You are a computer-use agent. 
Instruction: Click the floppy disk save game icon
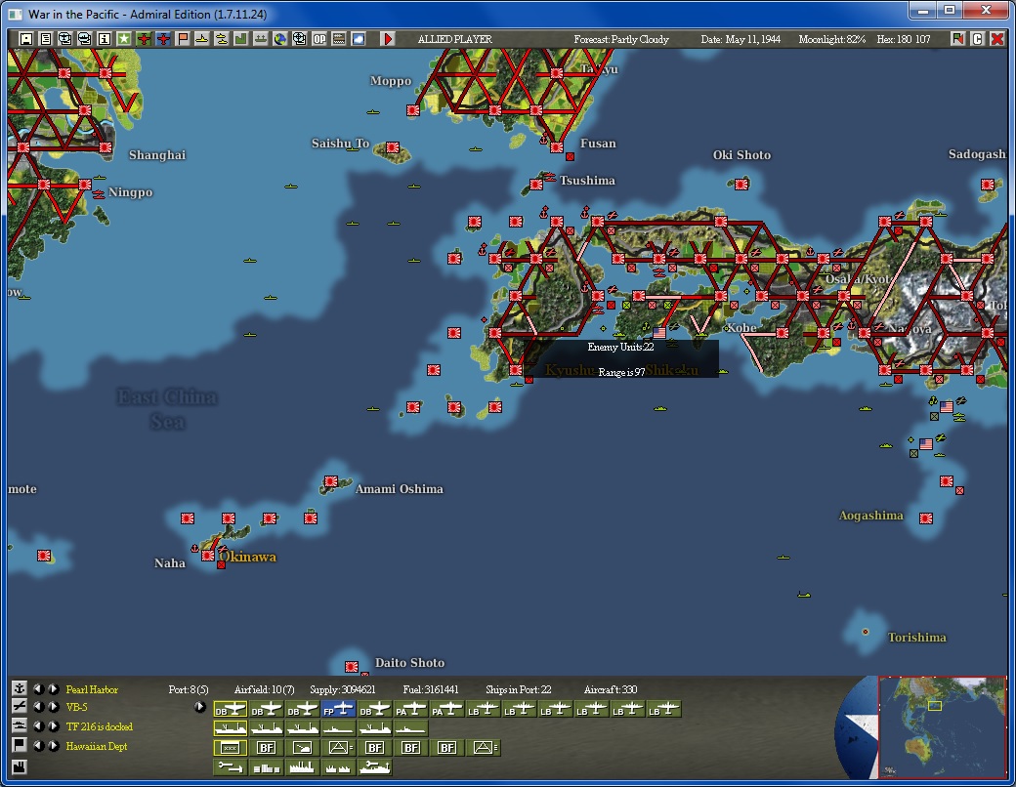pyautogui.click(x=26, y=39)
